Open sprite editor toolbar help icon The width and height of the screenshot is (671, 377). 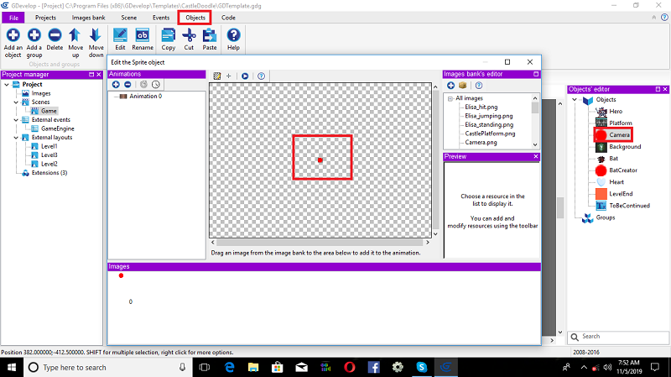click(261, 76)
